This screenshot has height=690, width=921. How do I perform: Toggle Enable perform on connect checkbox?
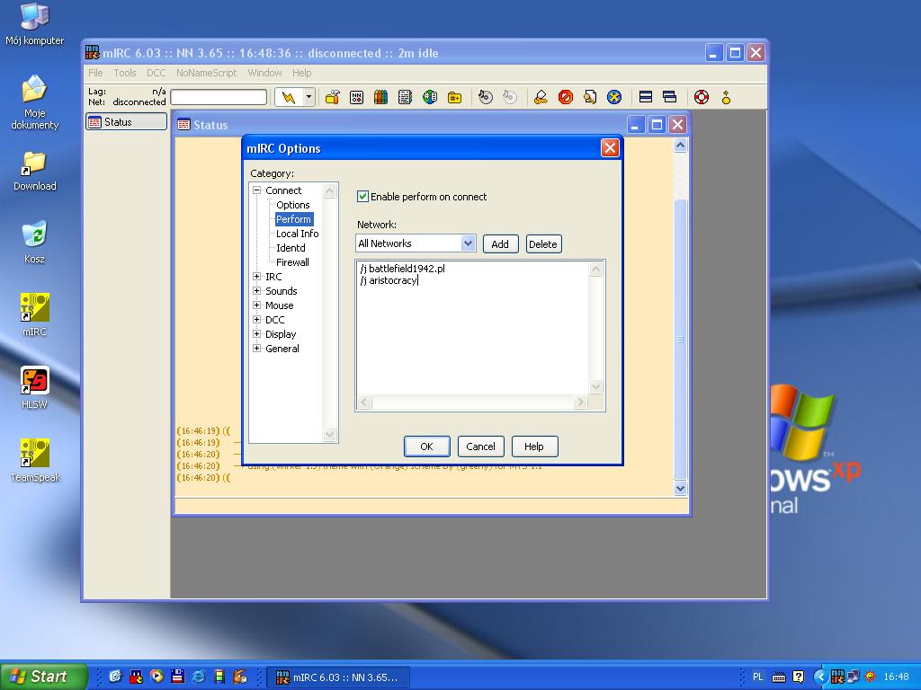pos(363,197)
